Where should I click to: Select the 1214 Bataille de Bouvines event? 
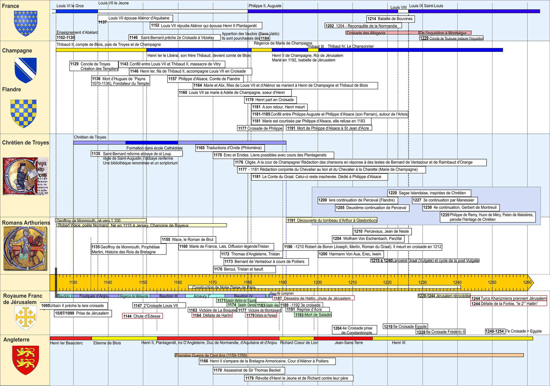point(390,19)
